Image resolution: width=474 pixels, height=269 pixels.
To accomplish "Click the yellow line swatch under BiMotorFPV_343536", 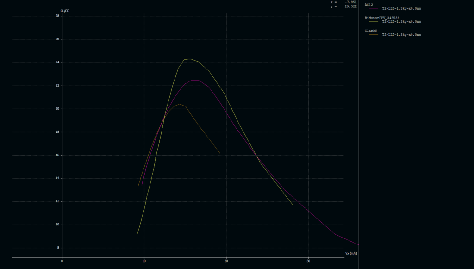I will tap(374, 21).
